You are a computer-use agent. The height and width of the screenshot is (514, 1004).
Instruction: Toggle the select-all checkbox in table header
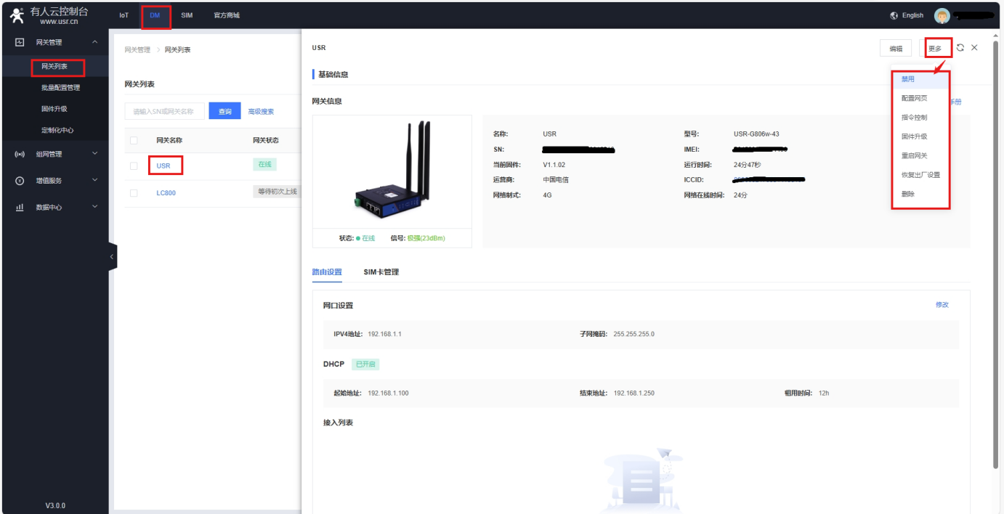(x=134, y=140)
